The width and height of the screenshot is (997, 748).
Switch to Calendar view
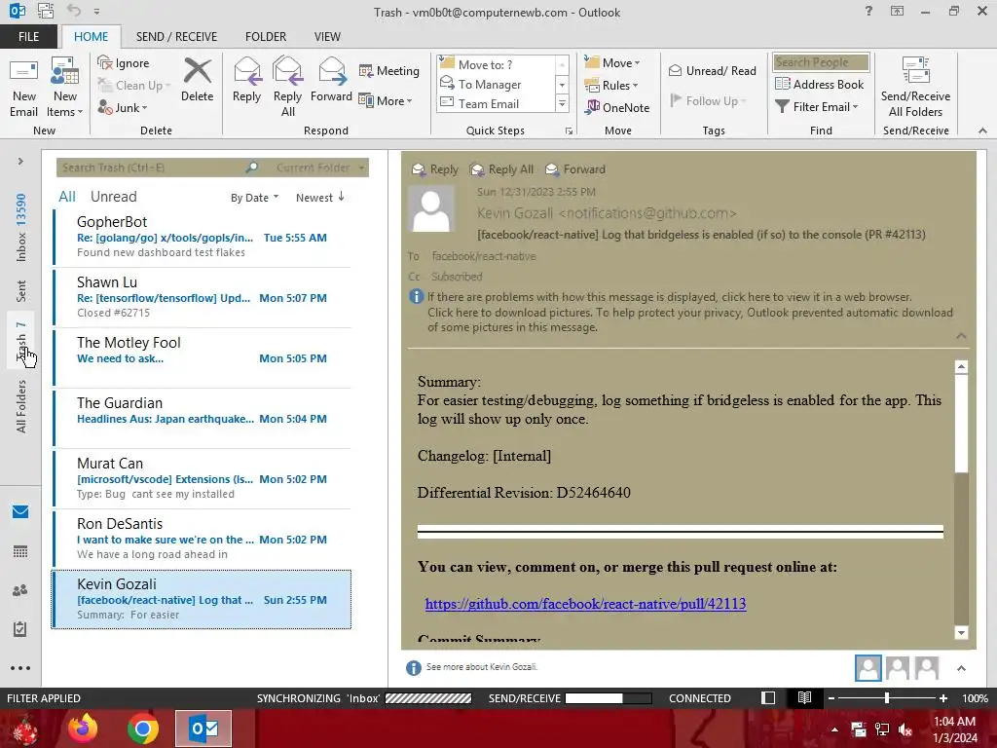coord(20,551)
